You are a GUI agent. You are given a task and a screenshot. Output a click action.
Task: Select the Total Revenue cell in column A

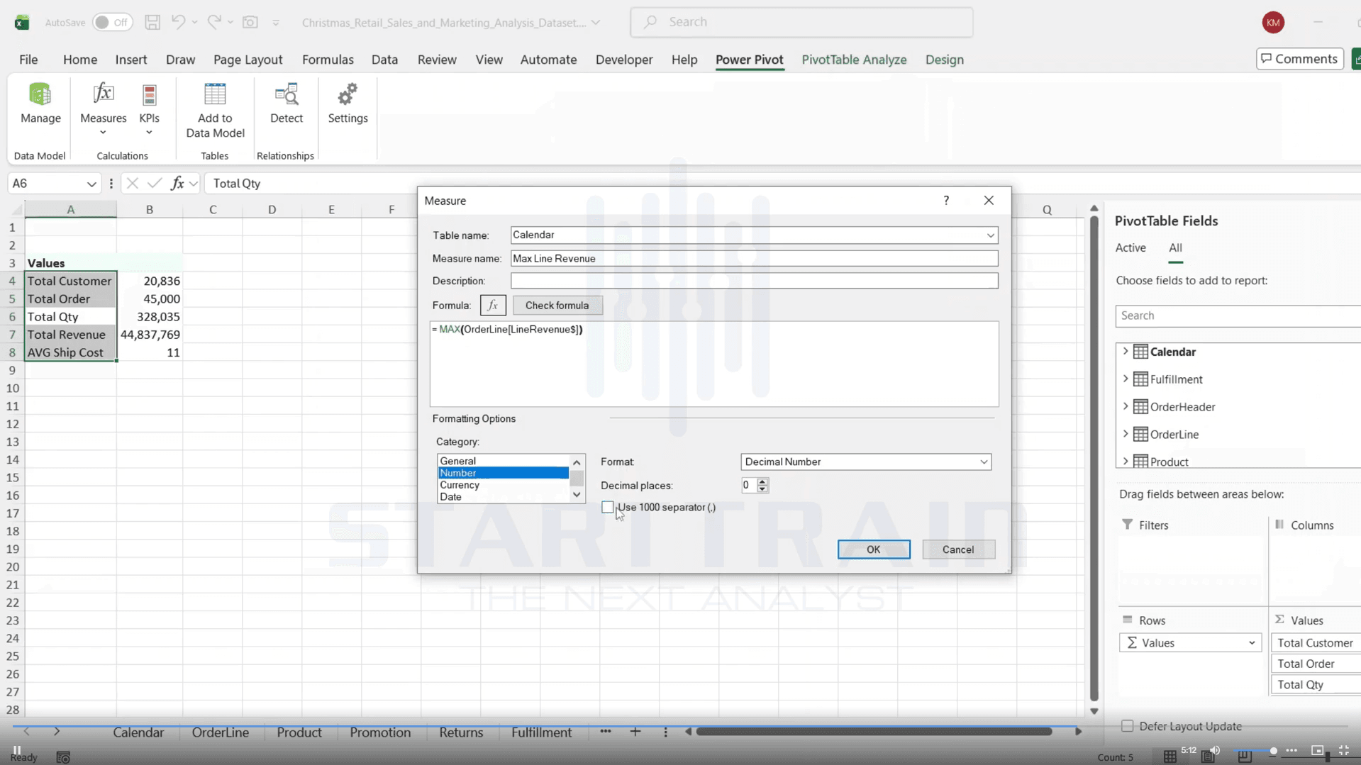point(70,335)
